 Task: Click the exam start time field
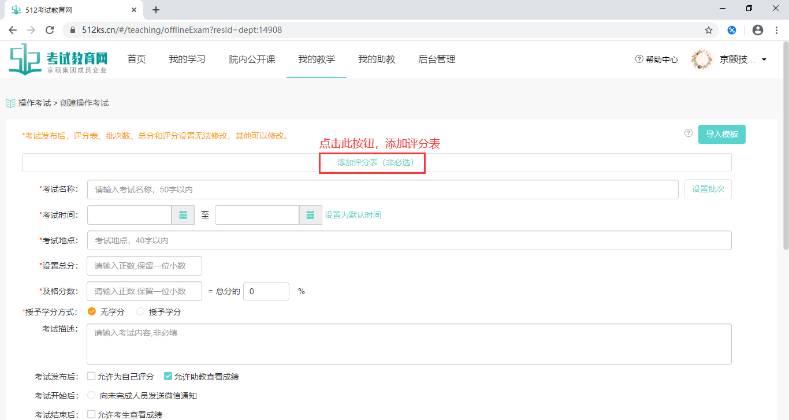click(x=129, y=215)
